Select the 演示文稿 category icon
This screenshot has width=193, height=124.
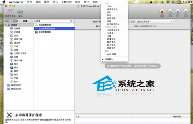click(x=12, y=60)
